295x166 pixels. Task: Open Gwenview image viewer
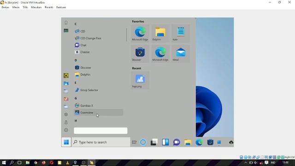point(99,113)
